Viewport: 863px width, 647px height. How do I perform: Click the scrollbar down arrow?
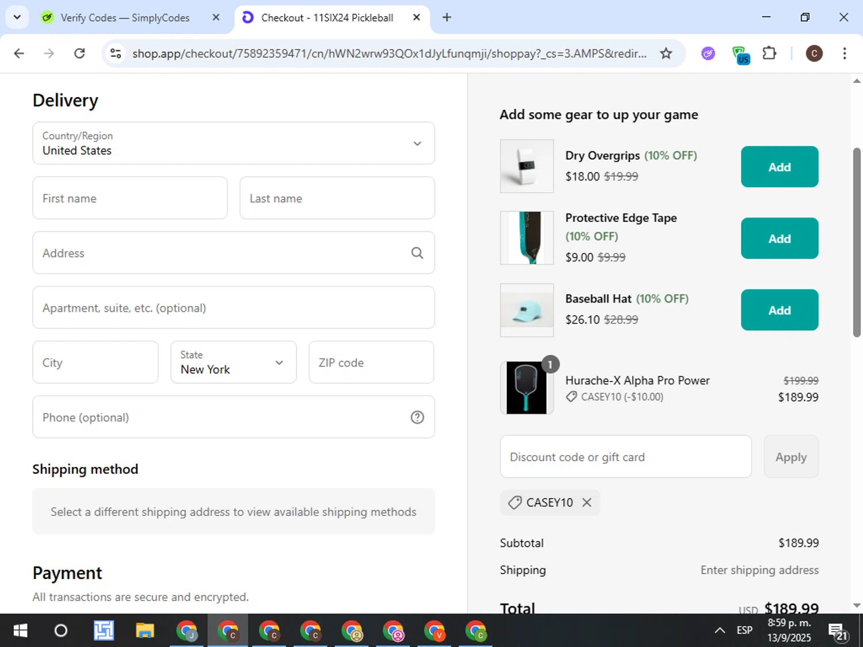click(x=857, y=606)
